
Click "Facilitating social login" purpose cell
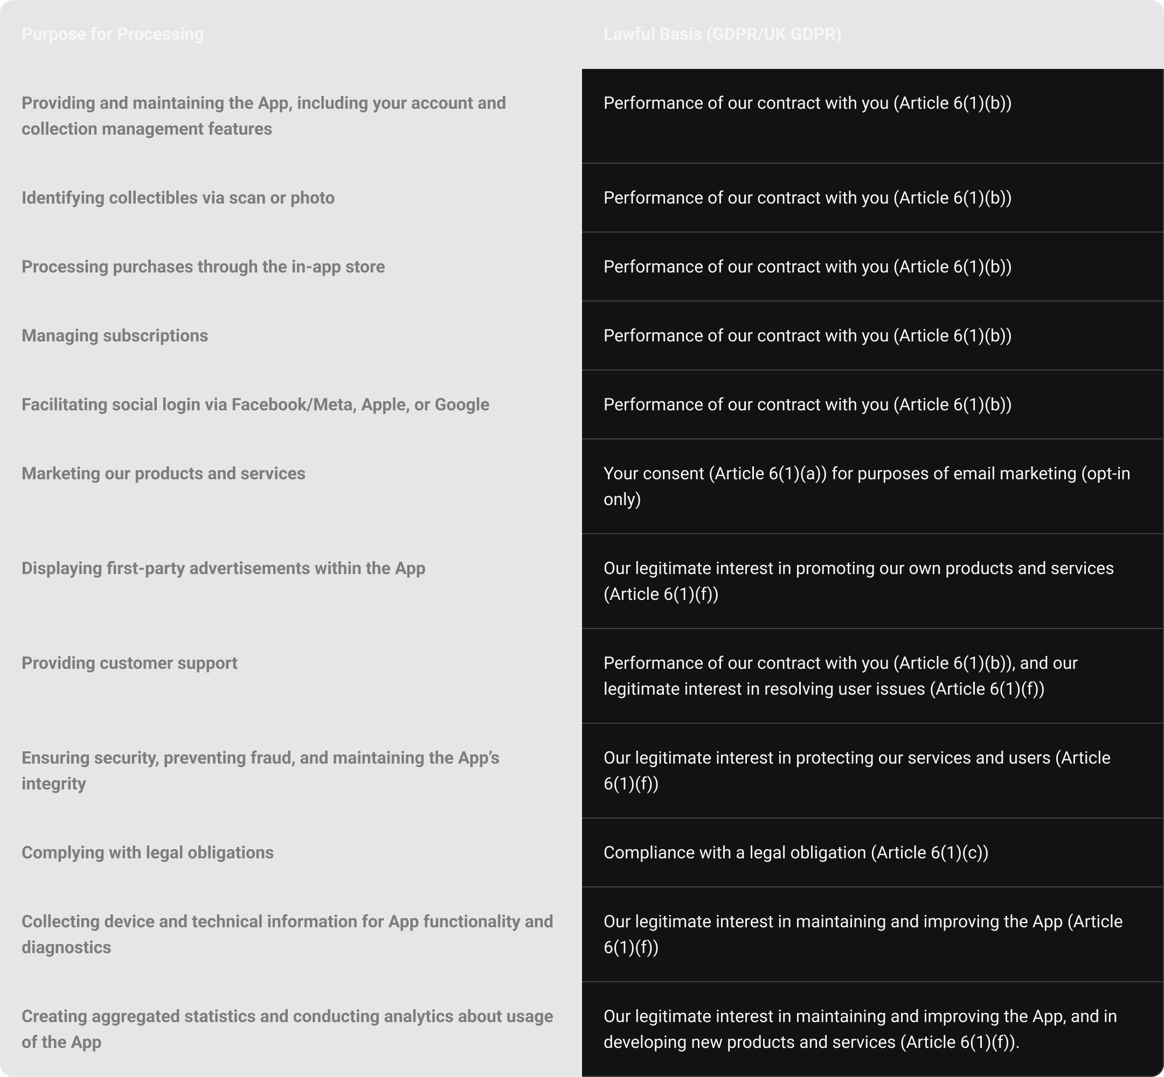[x=255, y=404]
